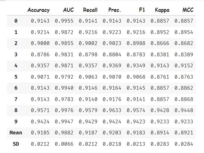Click the Mean row label

point(16,133)
